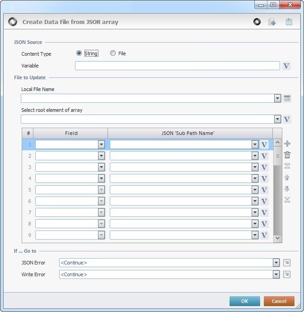Click the OK button

click(x=244, y=301)
